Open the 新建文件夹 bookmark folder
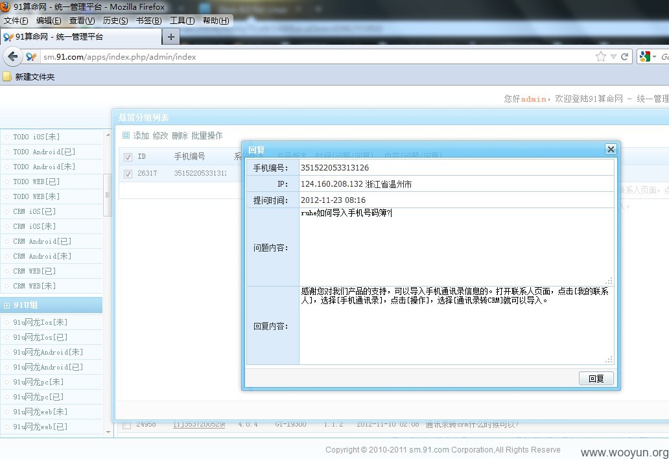The image size is (669, 459). pos(29,76)
